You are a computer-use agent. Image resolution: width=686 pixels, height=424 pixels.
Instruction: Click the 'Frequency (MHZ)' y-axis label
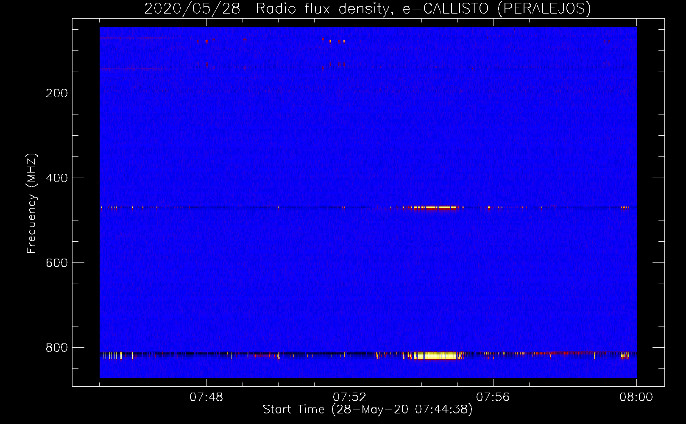click(x=32, y=204)
